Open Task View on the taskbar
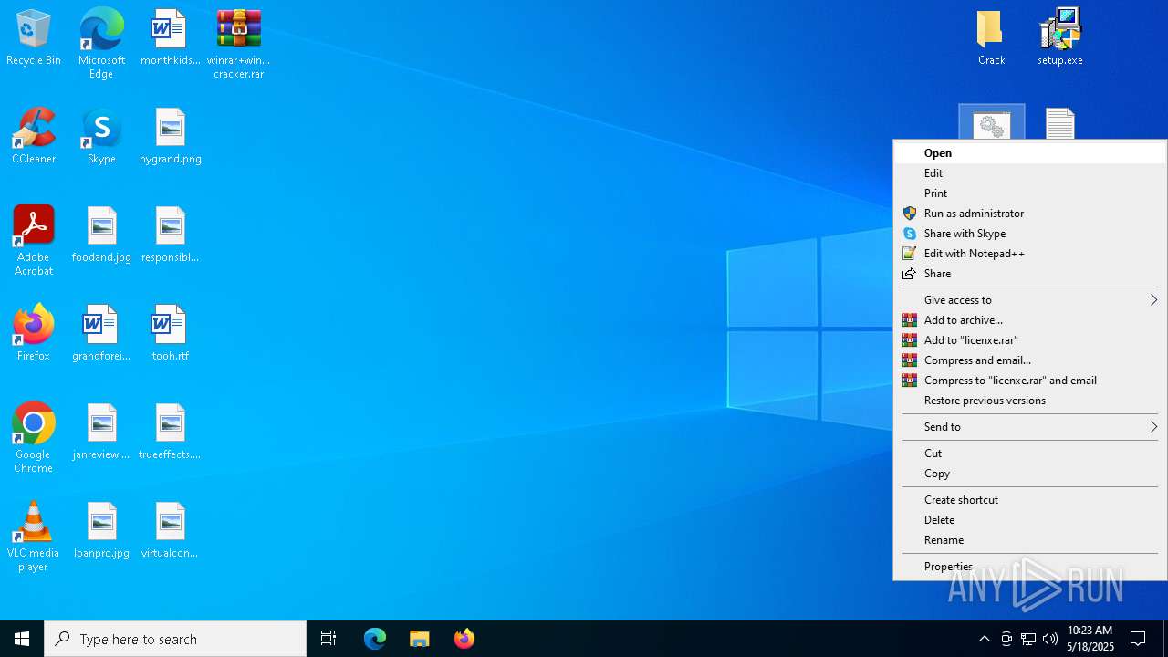The height and width of the screenshot is (657, 1168). pyautogui.click(x=328, y=639)
